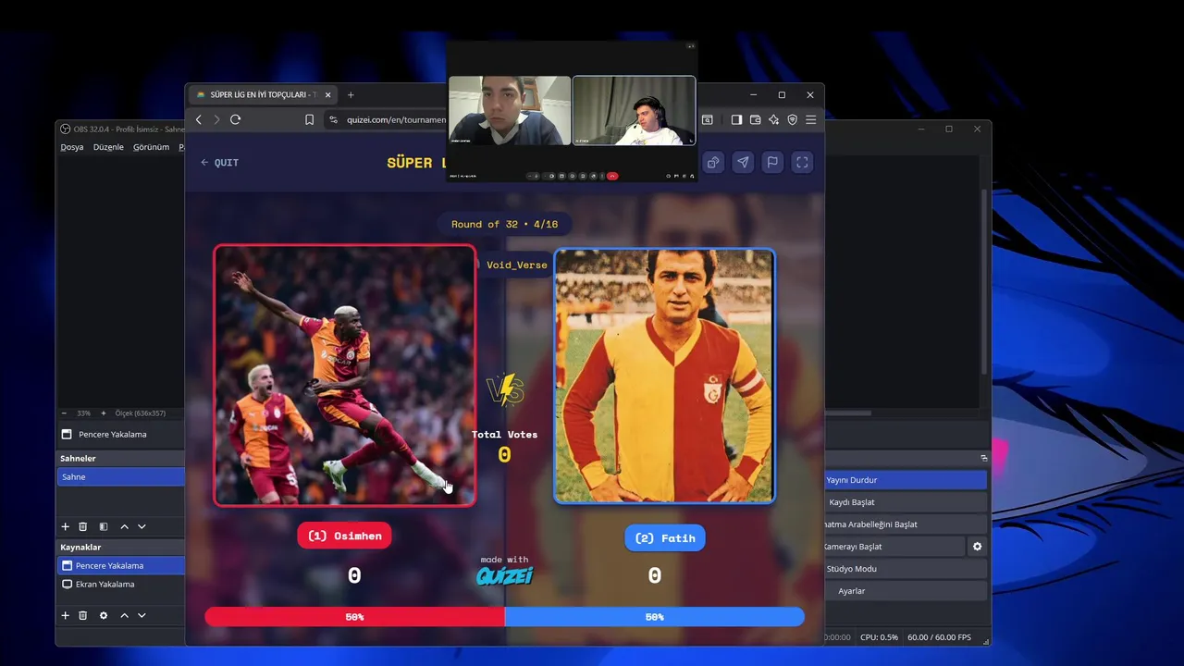Select the SÜPER LİG EN İYİ TOPÇULARI tab
This screenshot has width=1184, height=666.
coord(263,94)
